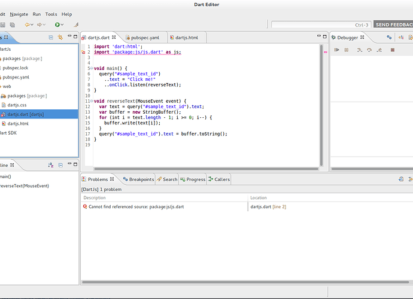The width and height of the screenshot is (413, 299).
Task: Collapse all in Outline view
Action: pyautogui.click(x=60, y=165)
